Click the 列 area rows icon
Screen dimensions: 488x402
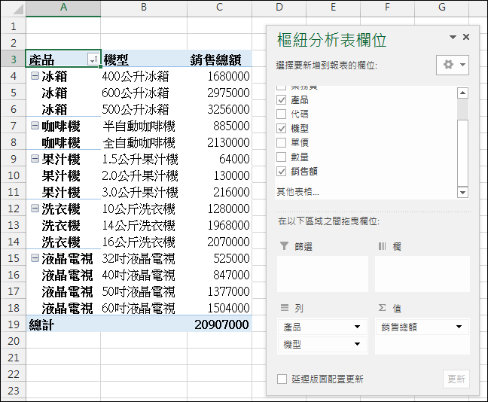click(x=285, y=308)
